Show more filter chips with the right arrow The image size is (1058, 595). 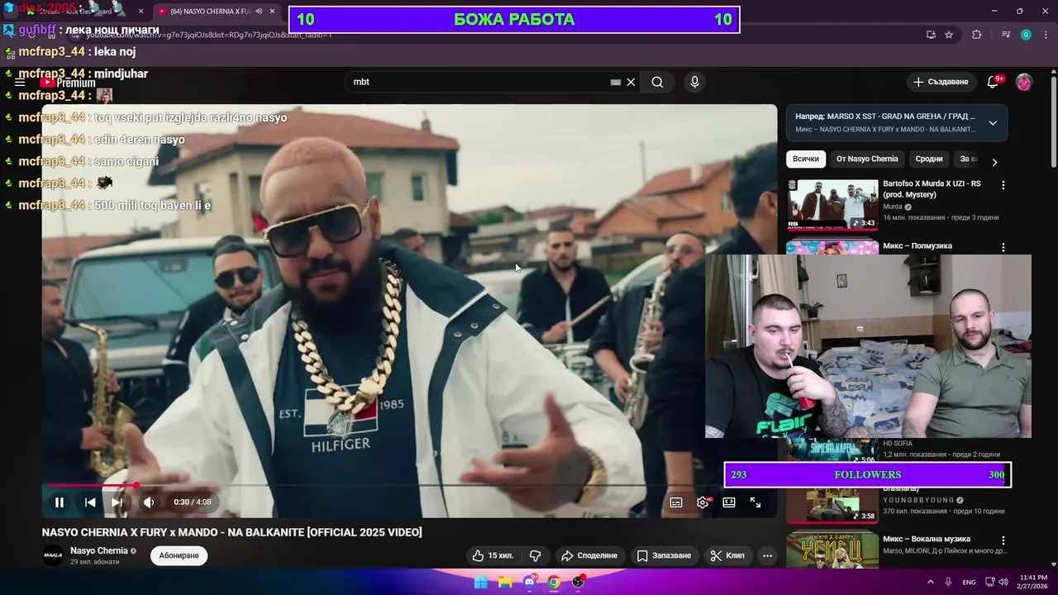pos(994,162)
